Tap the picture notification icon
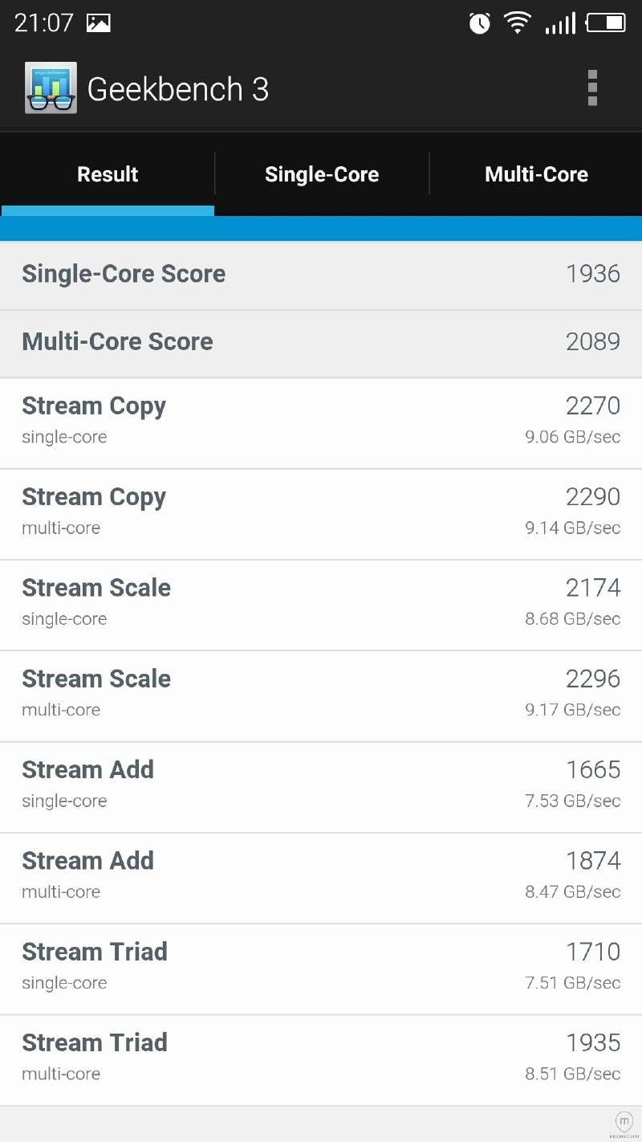 click(98, 23)
